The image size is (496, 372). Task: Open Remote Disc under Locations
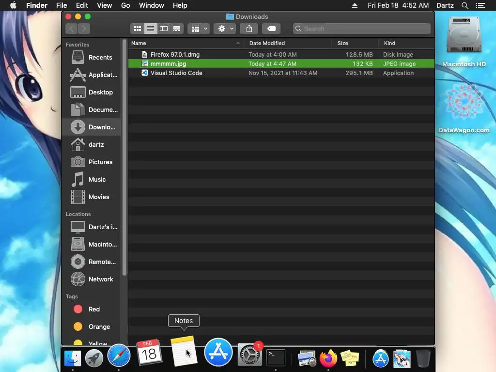pos(92,262)
